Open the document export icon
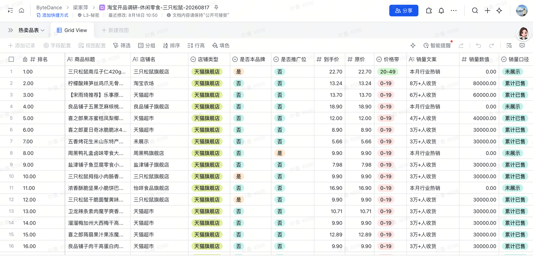 point(429,11)
